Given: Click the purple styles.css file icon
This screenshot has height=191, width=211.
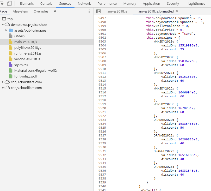Looking at the screenshot, I should pos(10,65).
